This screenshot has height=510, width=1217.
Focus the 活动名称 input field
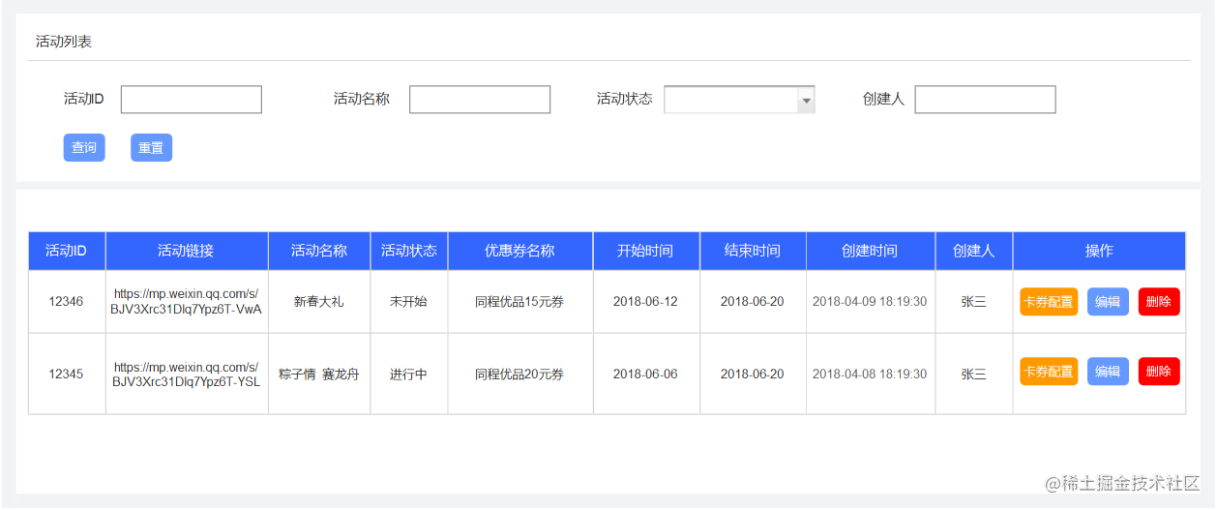tap(480, 100)
